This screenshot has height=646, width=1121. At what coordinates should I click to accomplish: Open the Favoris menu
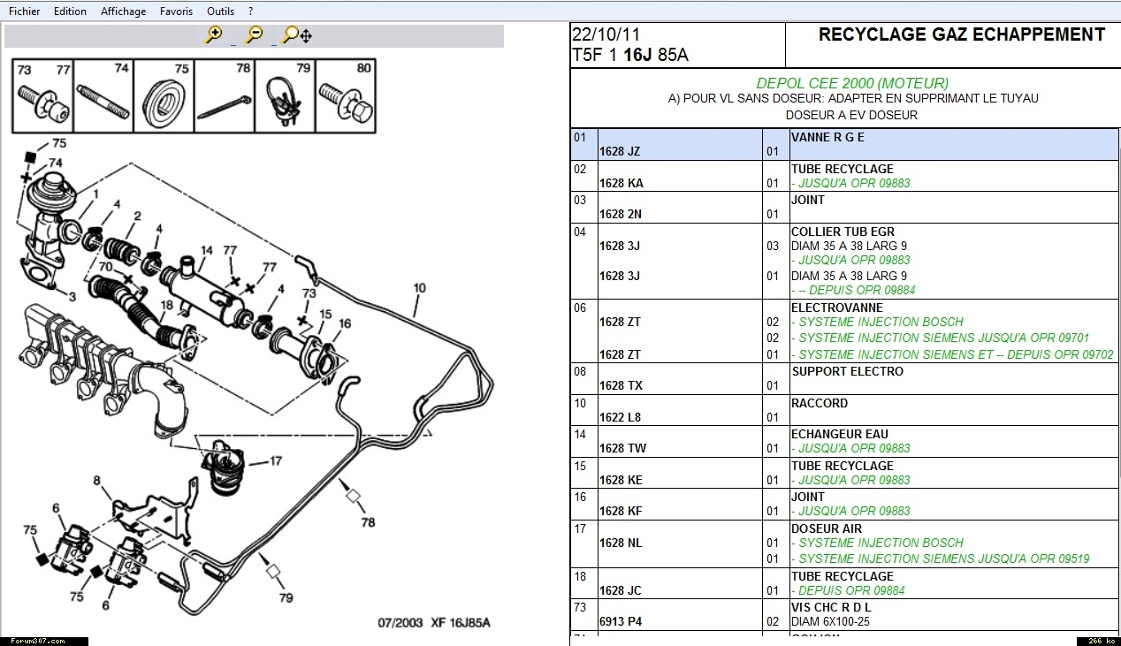click(x=176, y=11)
